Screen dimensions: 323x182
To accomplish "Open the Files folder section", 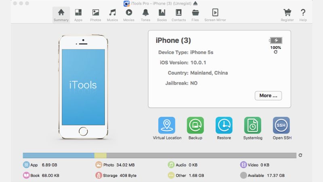I will [195, 15].
